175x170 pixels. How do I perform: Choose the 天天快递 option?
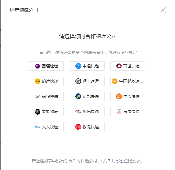coord(46,127)
